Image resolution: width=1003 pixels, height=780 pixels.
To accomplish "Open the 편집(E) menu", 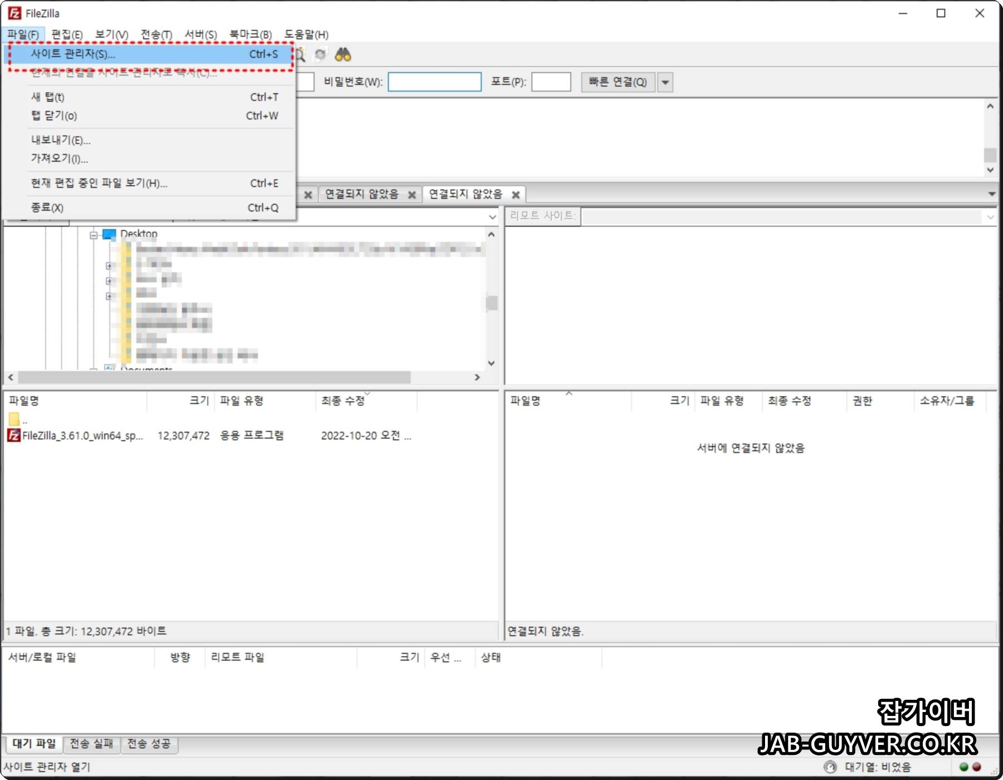I will 67,35.
